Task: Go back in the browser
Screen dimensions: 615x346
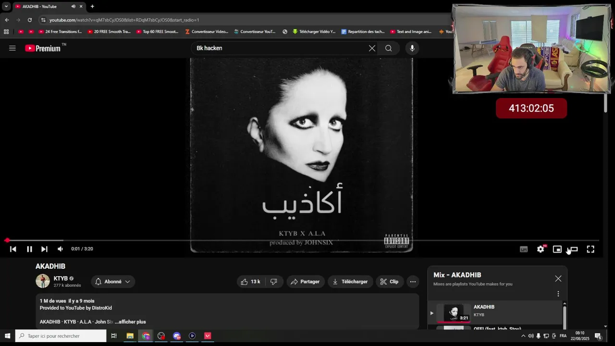Action: (x=7, y=20)
